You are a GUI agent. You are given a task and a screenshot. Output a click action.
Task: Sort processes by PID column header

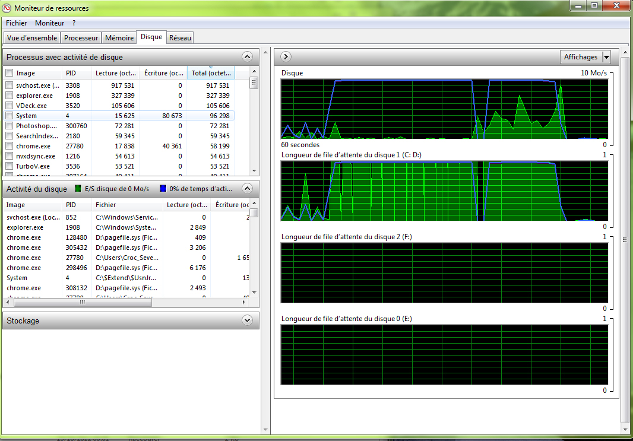(76, 73)
